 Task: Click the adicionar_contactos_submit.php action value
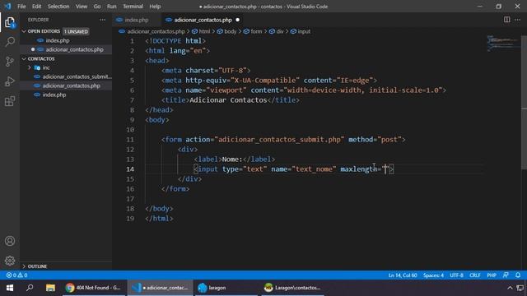tap(279, 140)
